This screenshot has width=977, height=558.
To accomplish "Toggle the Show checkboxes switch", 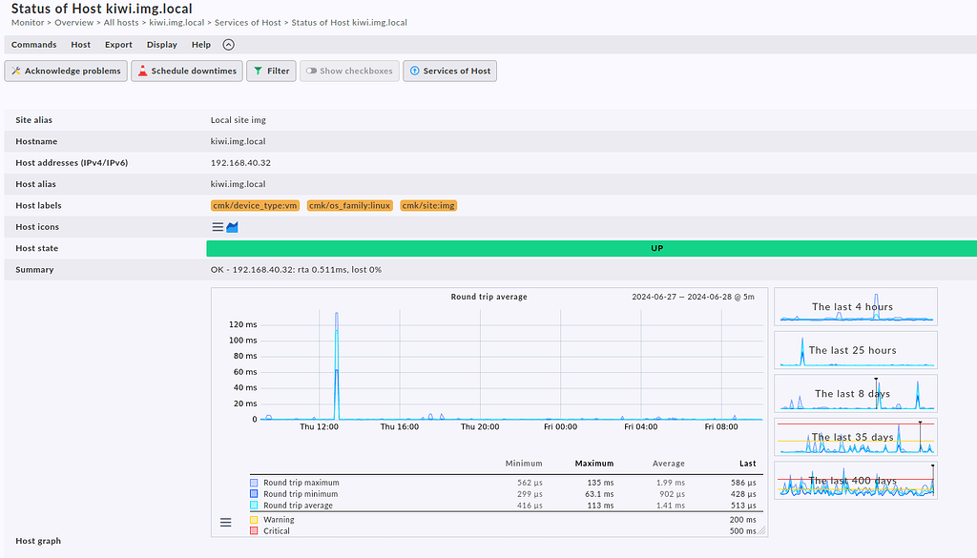I will pyautogui.click(x=311, y=71).
